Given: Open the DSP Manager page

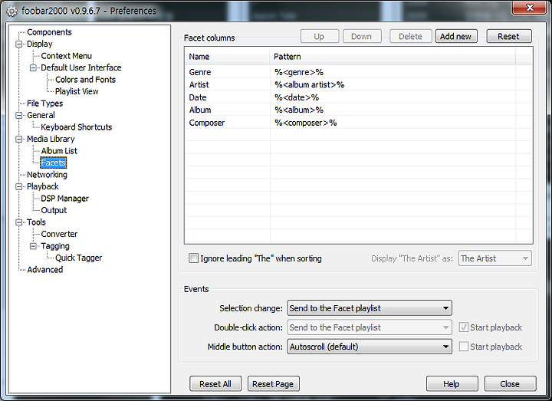Looking at the screenshot, I should click(x=64, y=199).
